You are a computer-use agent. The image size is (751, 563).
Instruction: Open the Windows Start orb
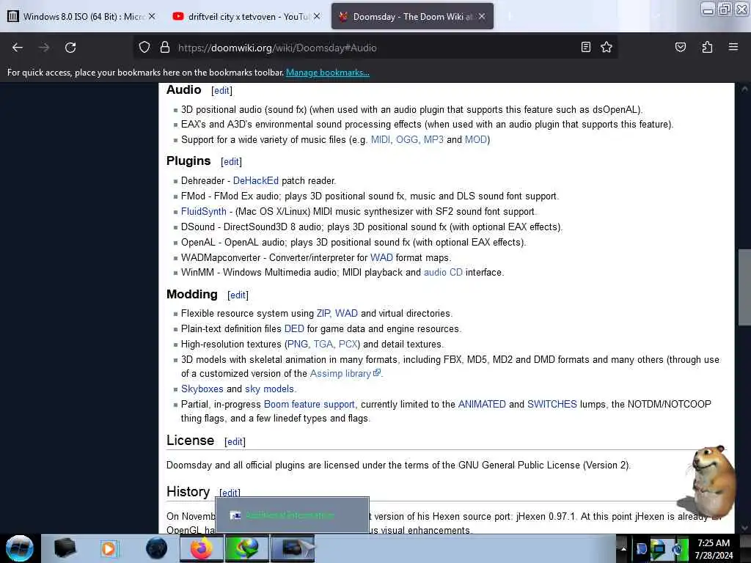[20, 548]
